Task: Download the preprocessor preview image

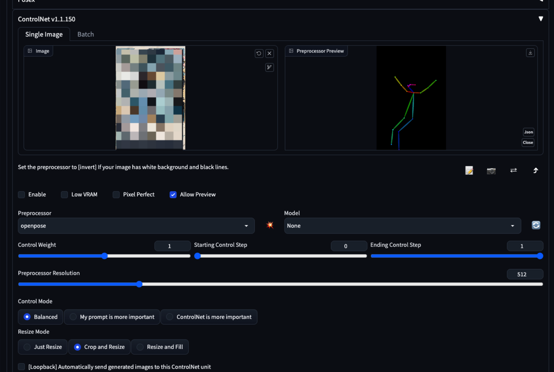Action: click(x=530, y=53)
